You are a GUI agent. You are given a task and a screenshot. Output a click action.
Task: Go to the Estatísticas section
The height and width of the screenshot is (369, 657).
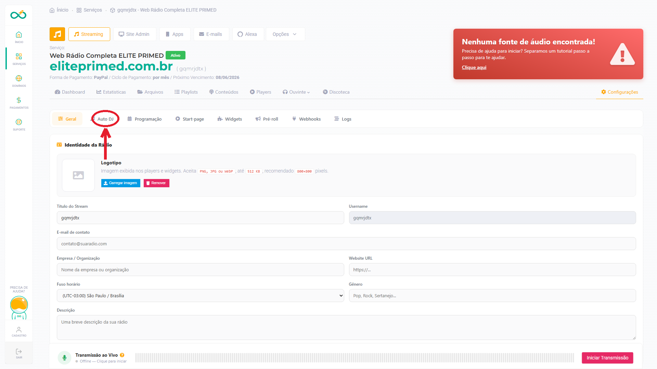tap(111, 92)
